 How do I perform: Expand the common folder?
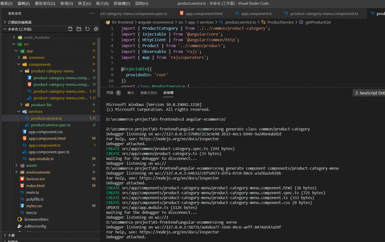tap(36, 57)
